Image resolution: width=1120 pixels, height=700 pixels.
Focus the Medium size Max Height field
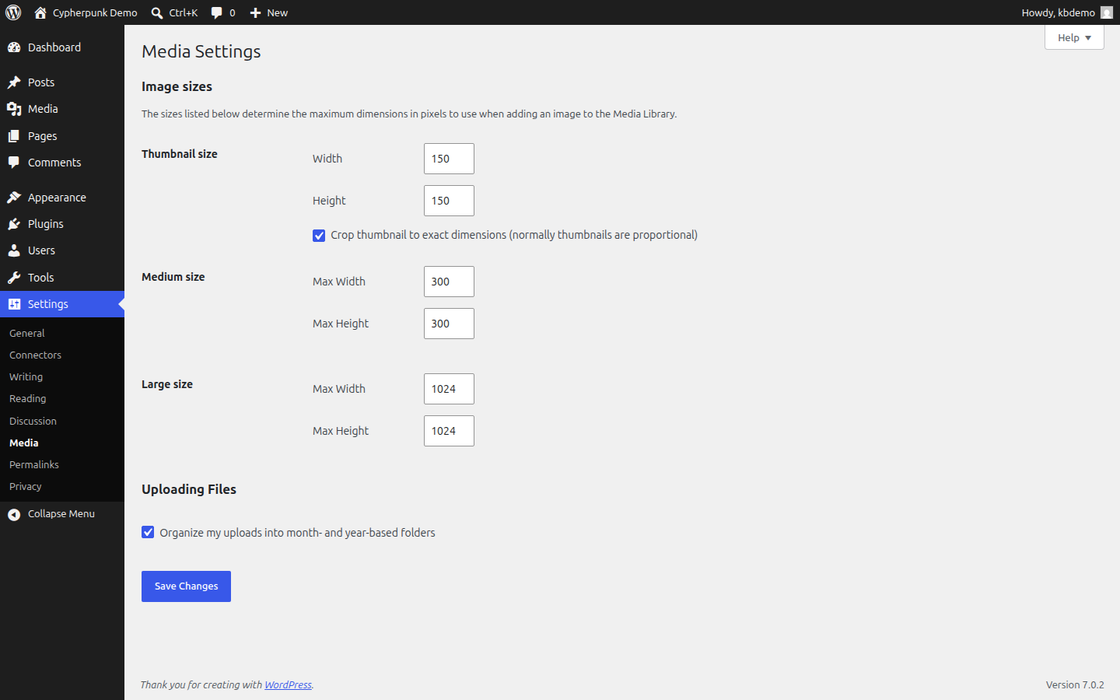click(x=449, y=324)
